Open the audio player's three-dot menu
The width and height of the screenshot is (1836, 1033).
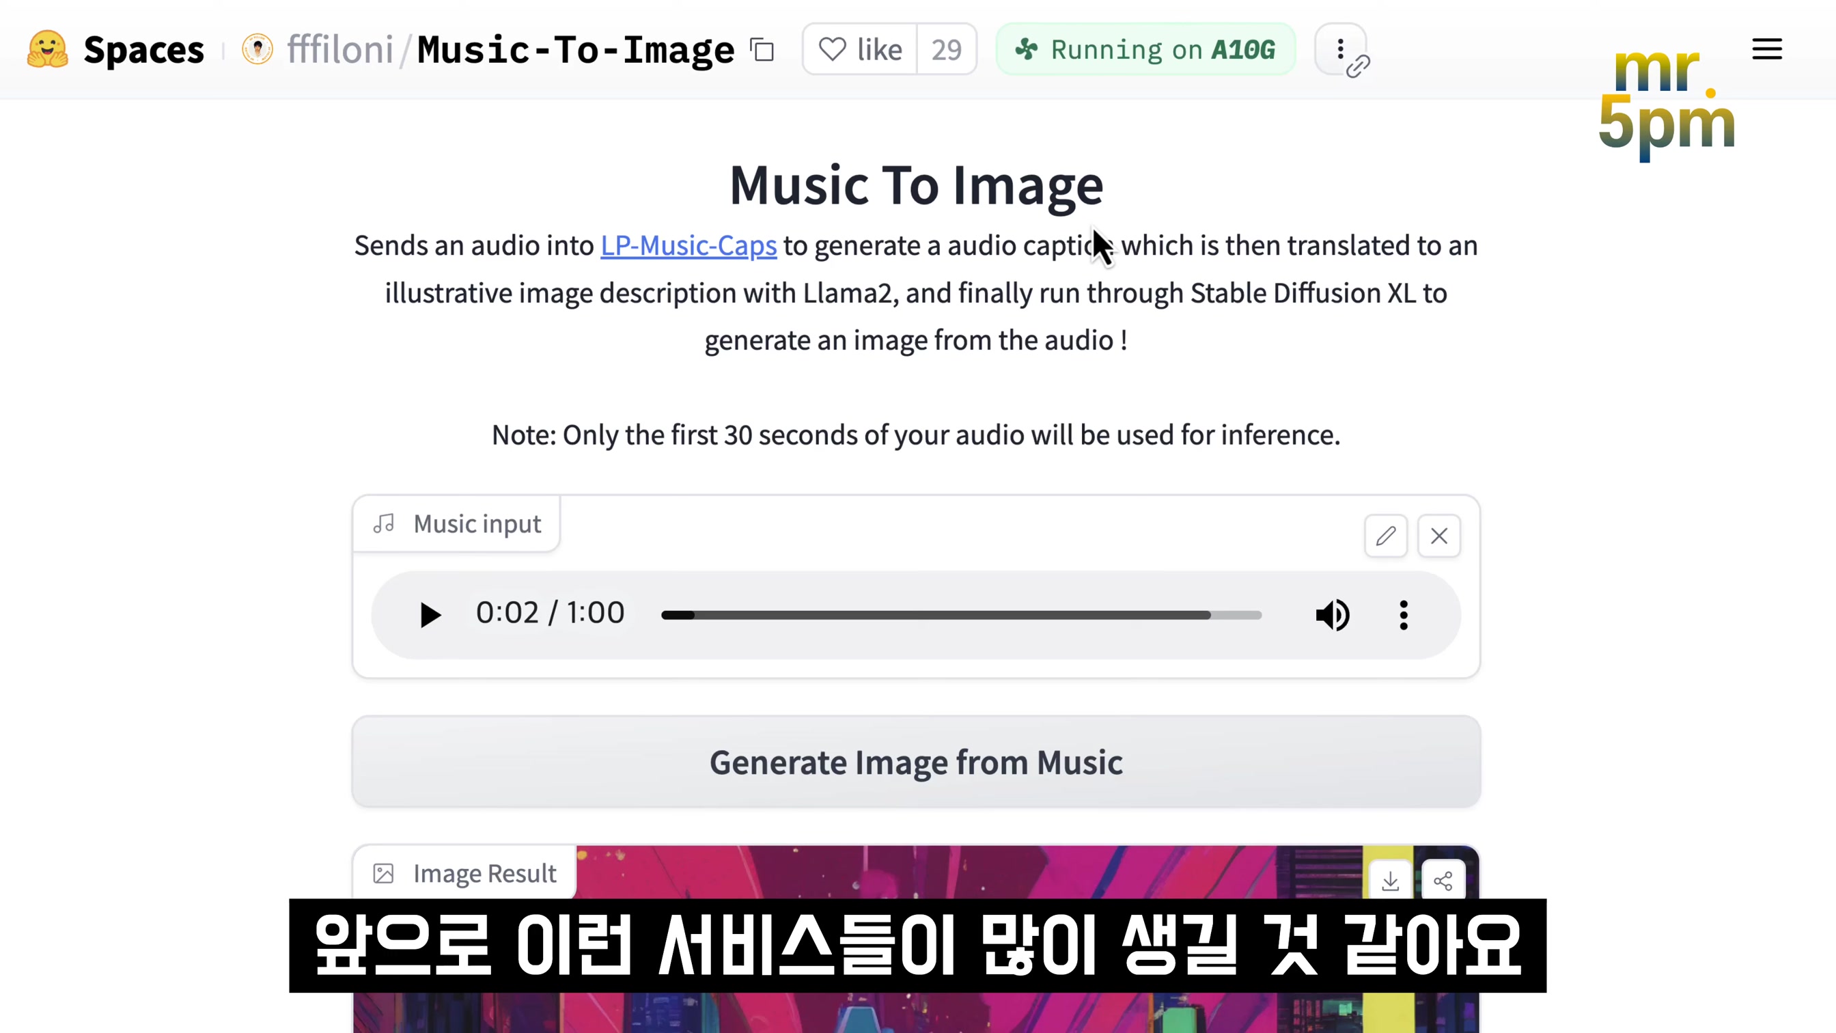[x=1404, y=614]
